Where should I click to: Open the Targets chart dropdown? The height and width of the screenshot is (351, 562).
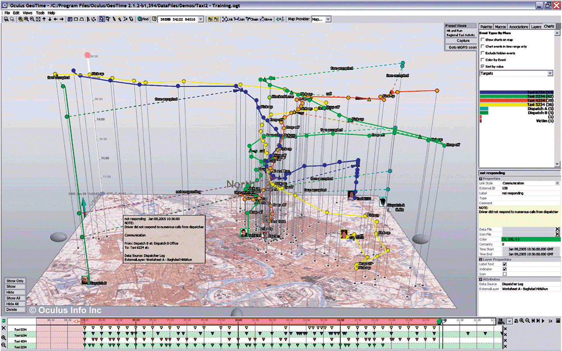pyautogui.click(x=550, y=73)
